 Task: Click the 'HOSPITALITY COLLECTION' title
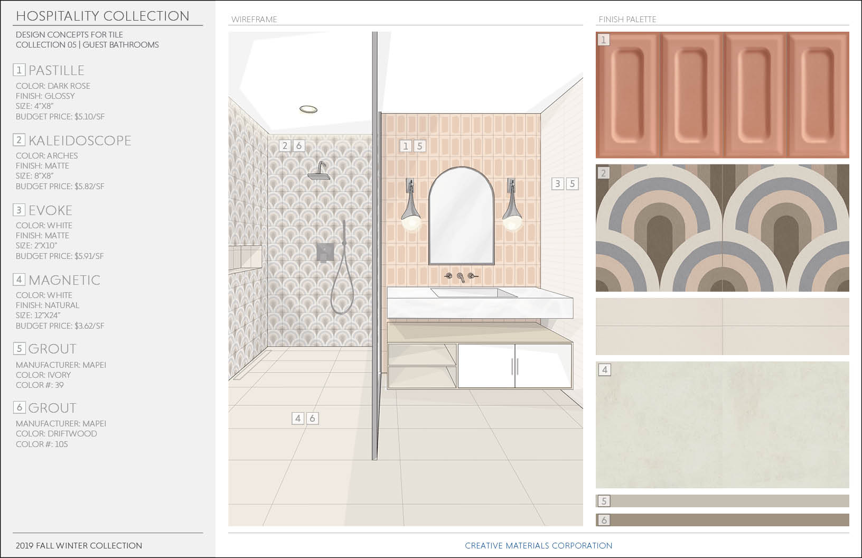click(102, 16)
